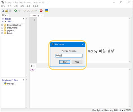
Task: Select the 파일 panel tab
Action: [x=4, y=15]
